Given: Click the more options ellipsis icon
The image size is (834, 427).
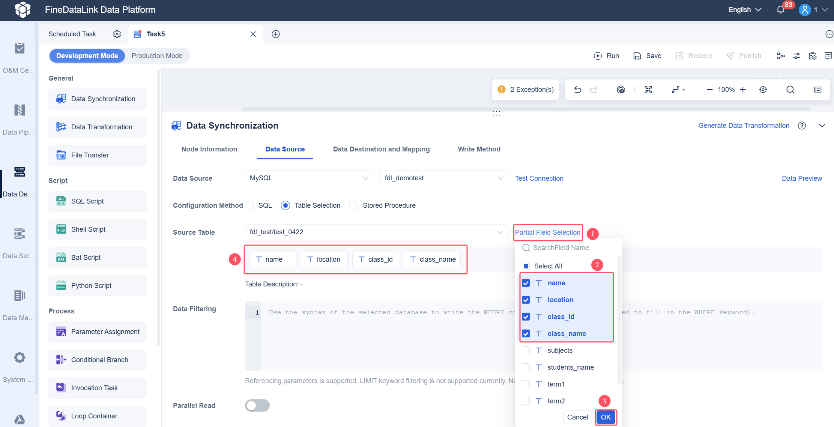Looking at the screenshot, I should [x=829, y=34].
